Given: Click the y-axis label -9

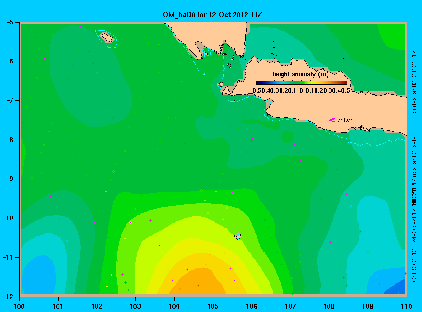Looking at the screenshot, I should [10, 179].
